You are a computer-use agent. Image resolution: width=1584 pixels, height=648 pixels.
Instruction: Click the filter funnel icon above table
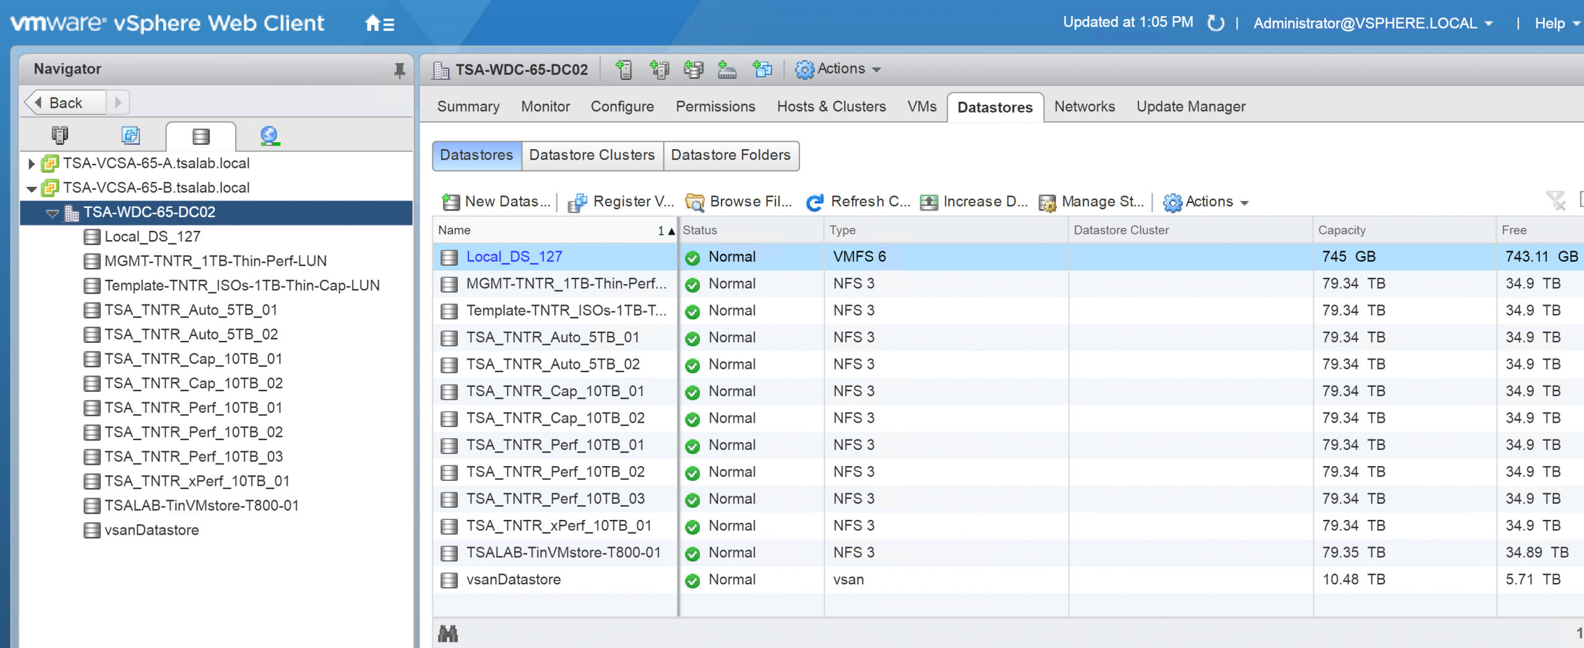point(1554,201)
